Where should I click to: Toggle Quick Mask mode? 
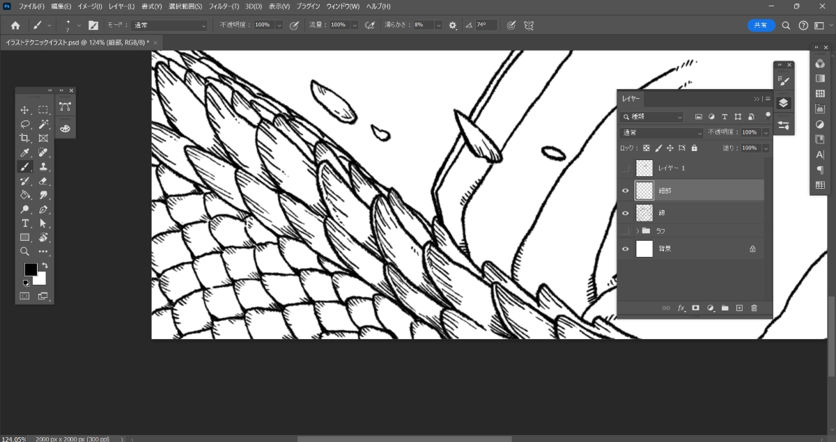[25, 296]
